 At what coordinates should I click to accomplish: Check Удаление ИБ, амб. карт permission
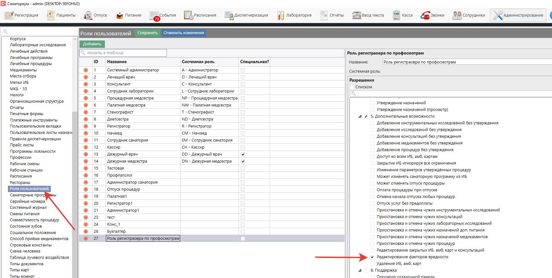372,264
